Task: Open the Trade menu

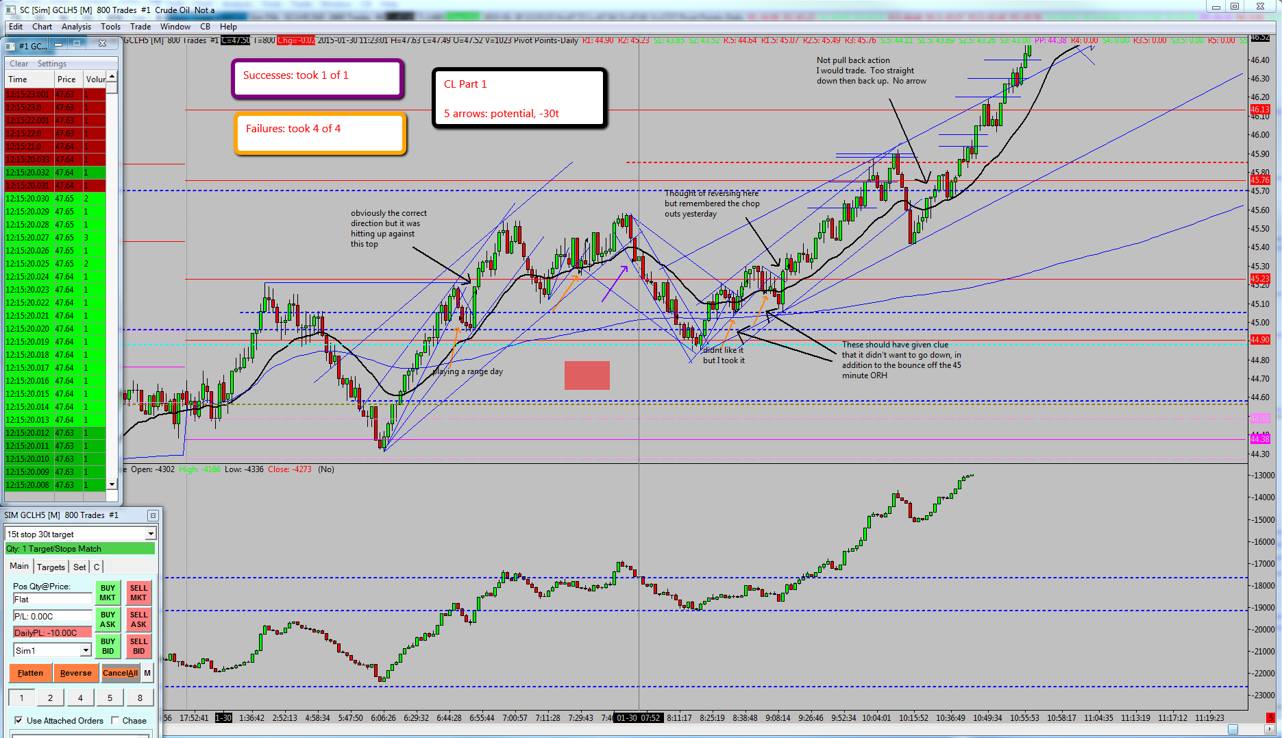Action: click(x=140, y=27)
